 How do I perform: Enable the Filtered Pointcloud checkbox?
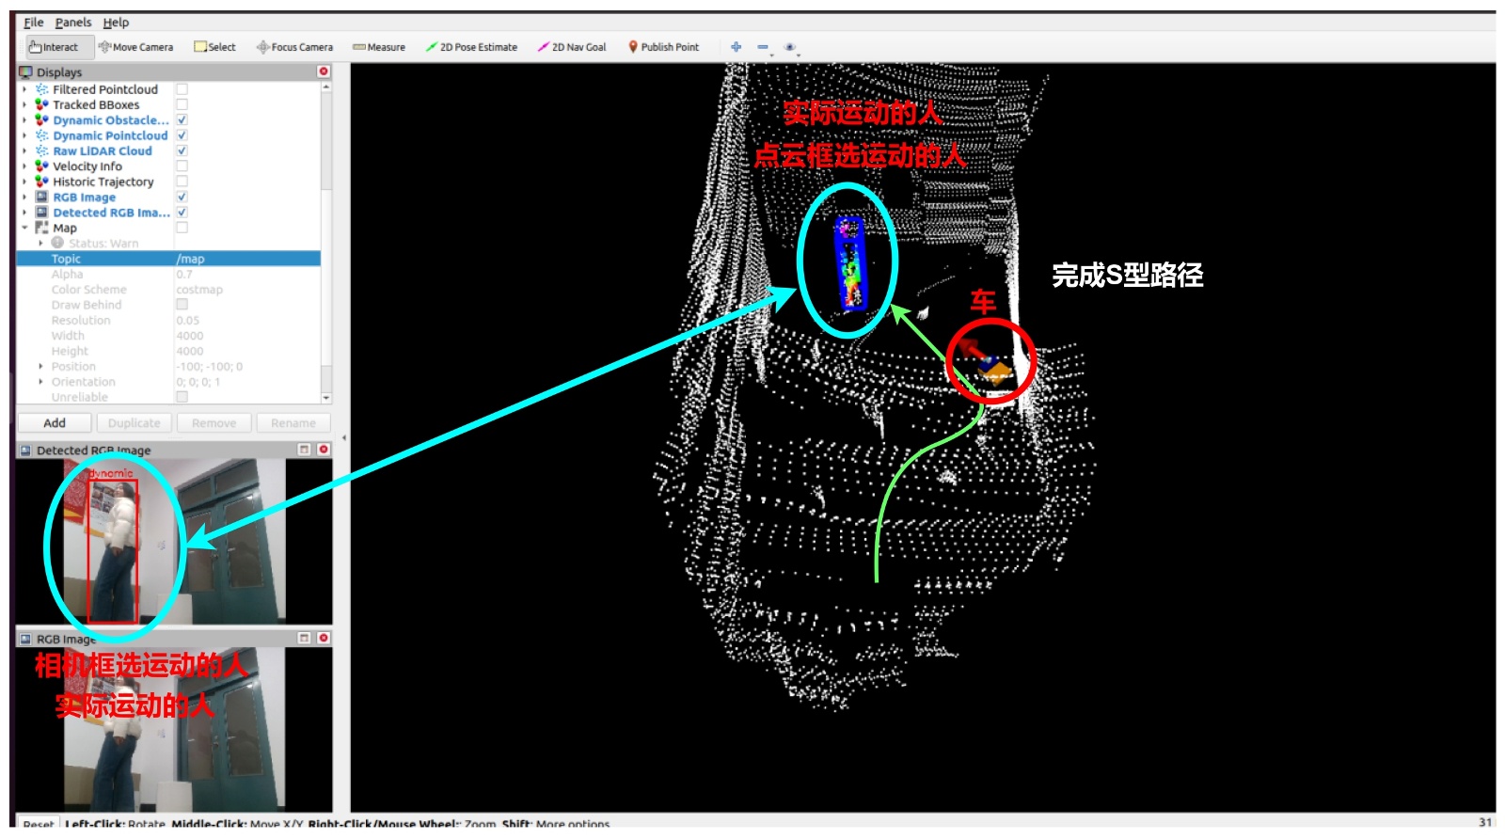tap(182, 89)
